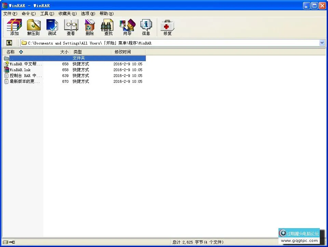Click the 删除 (Delete) icon
Image resolution: width=328 pixels, height=247 pixels.
[89, 27]
